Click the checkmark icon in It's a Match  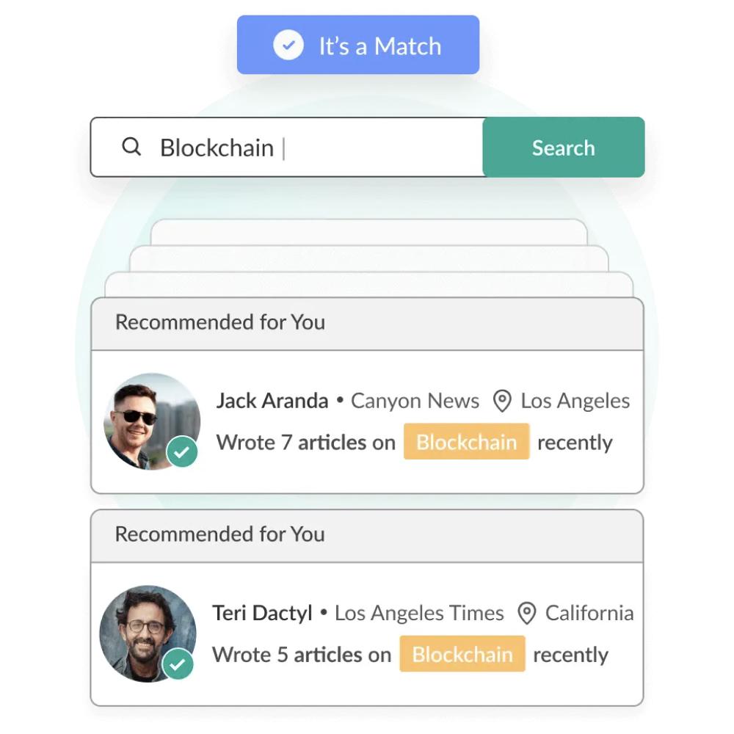[288, 46]
